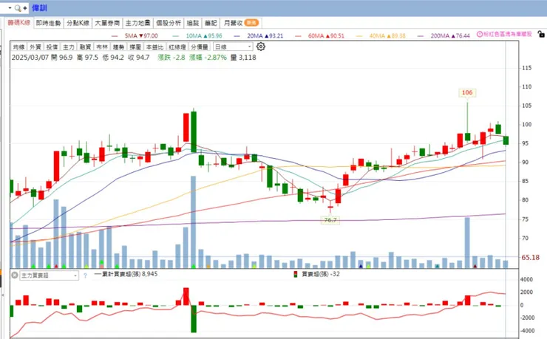Click the date 2025/03/07 in quote line
Viewport: 547px width, 339px height.
point(30,58)
